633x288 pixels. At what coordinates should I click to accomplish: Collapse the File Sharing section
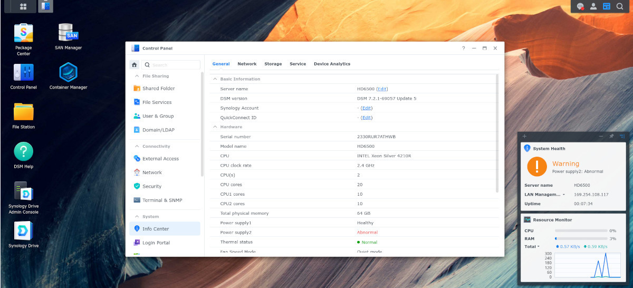pyautogui.click(x=137, y=76)
